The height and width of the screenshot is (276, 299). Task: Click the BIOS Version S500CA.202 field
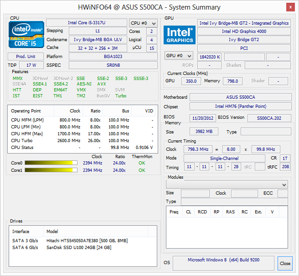point(269,118)
